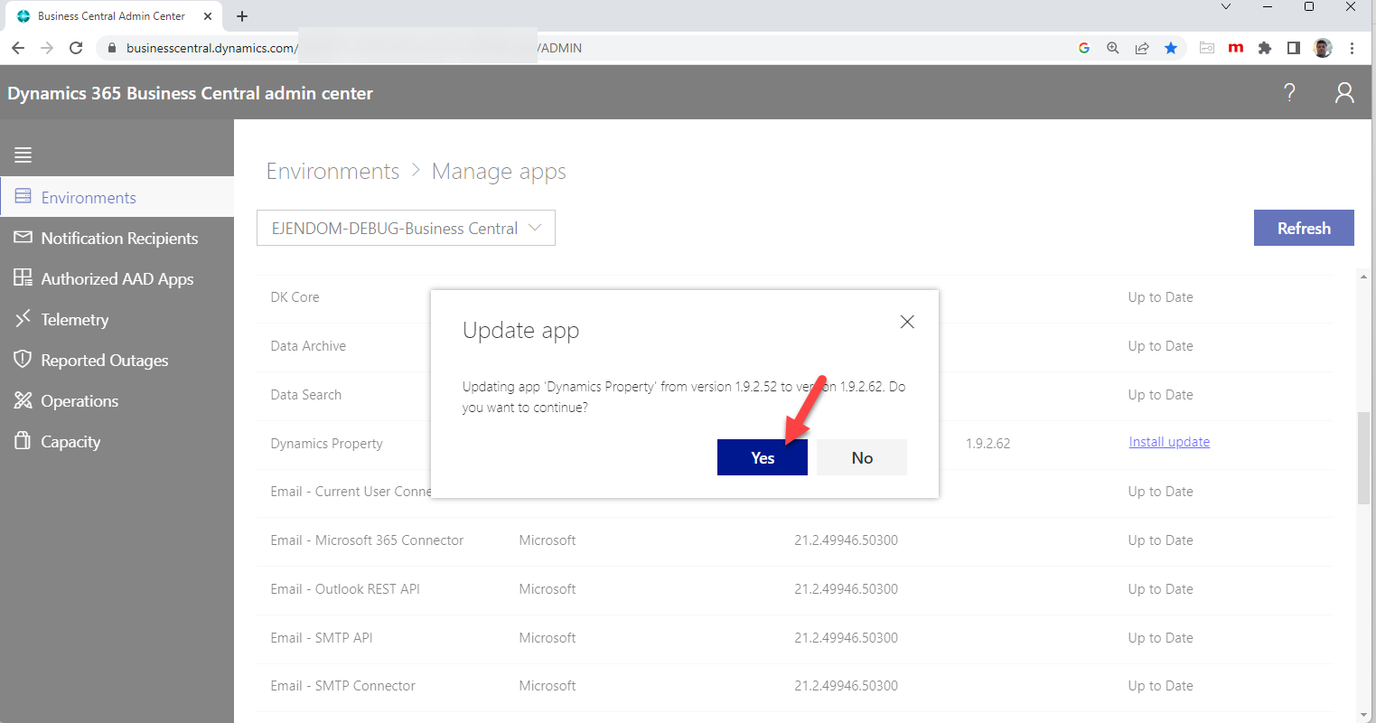Image resolution: width=1376 pixels, height=723 pixels.
Task: Open the Capacity page
Action: pos(117,441)
